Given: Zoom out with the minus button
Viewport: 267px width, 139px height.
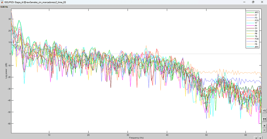Looking at the screenshot, I should 264,130.
